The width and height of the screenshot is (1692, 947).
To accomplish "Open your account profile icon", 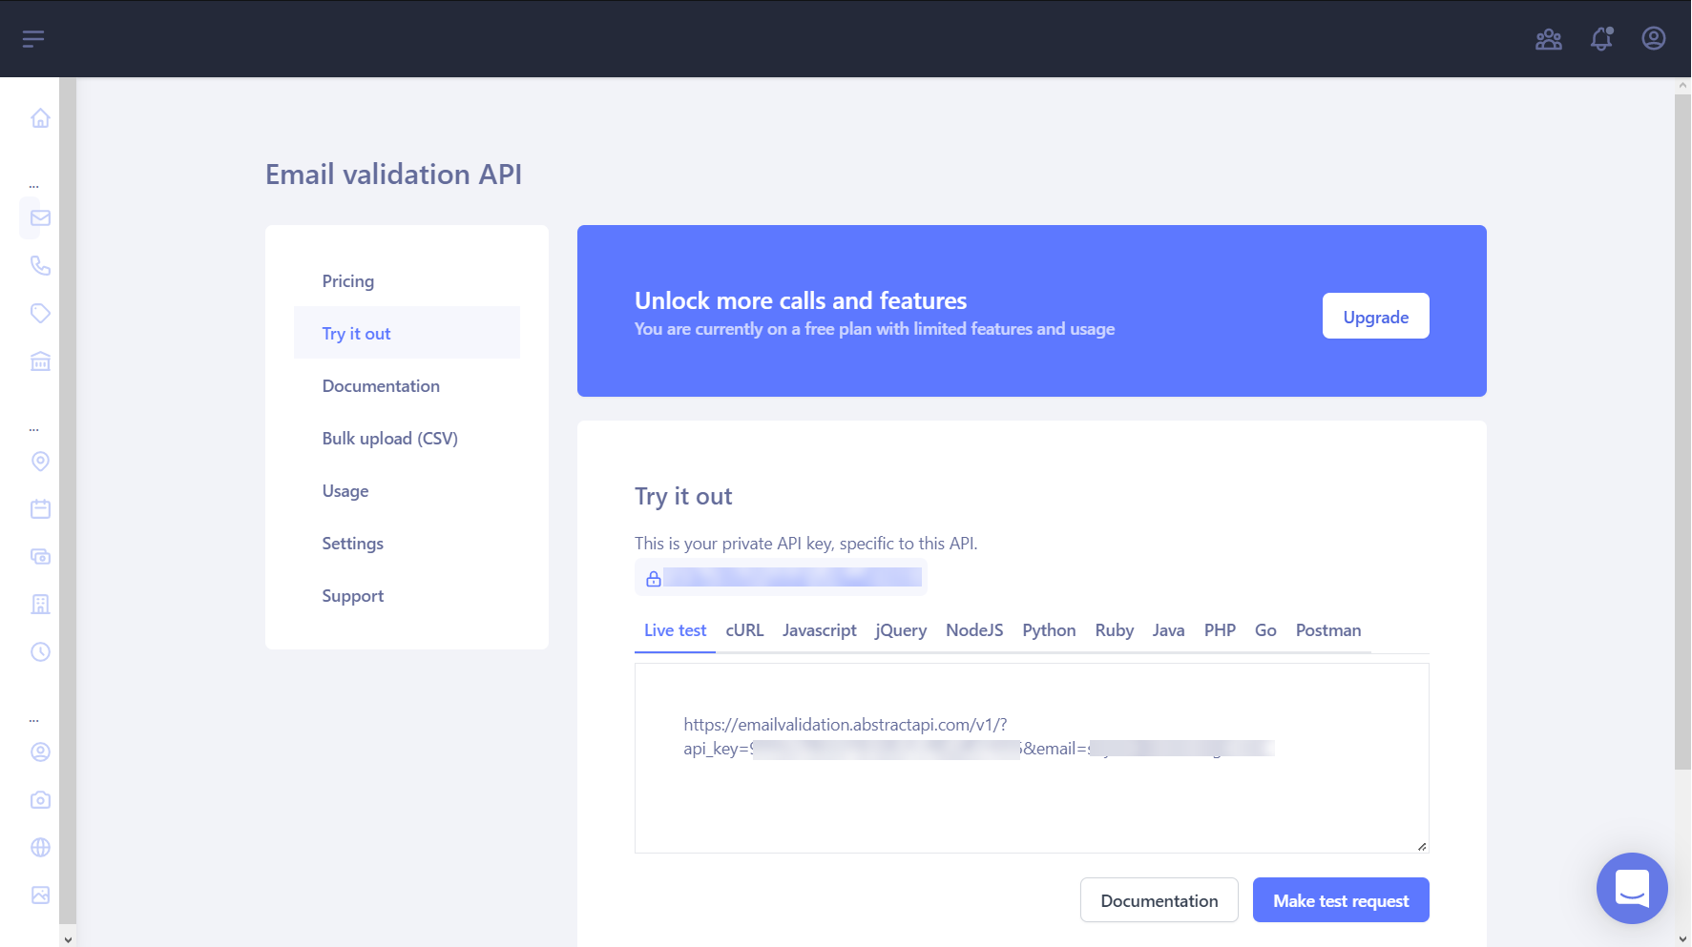I will point(1652,38).
